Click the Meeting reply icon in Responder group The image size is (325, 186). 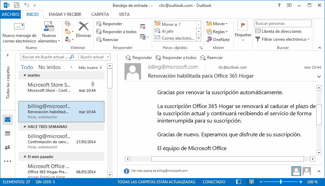pos(143,26)
